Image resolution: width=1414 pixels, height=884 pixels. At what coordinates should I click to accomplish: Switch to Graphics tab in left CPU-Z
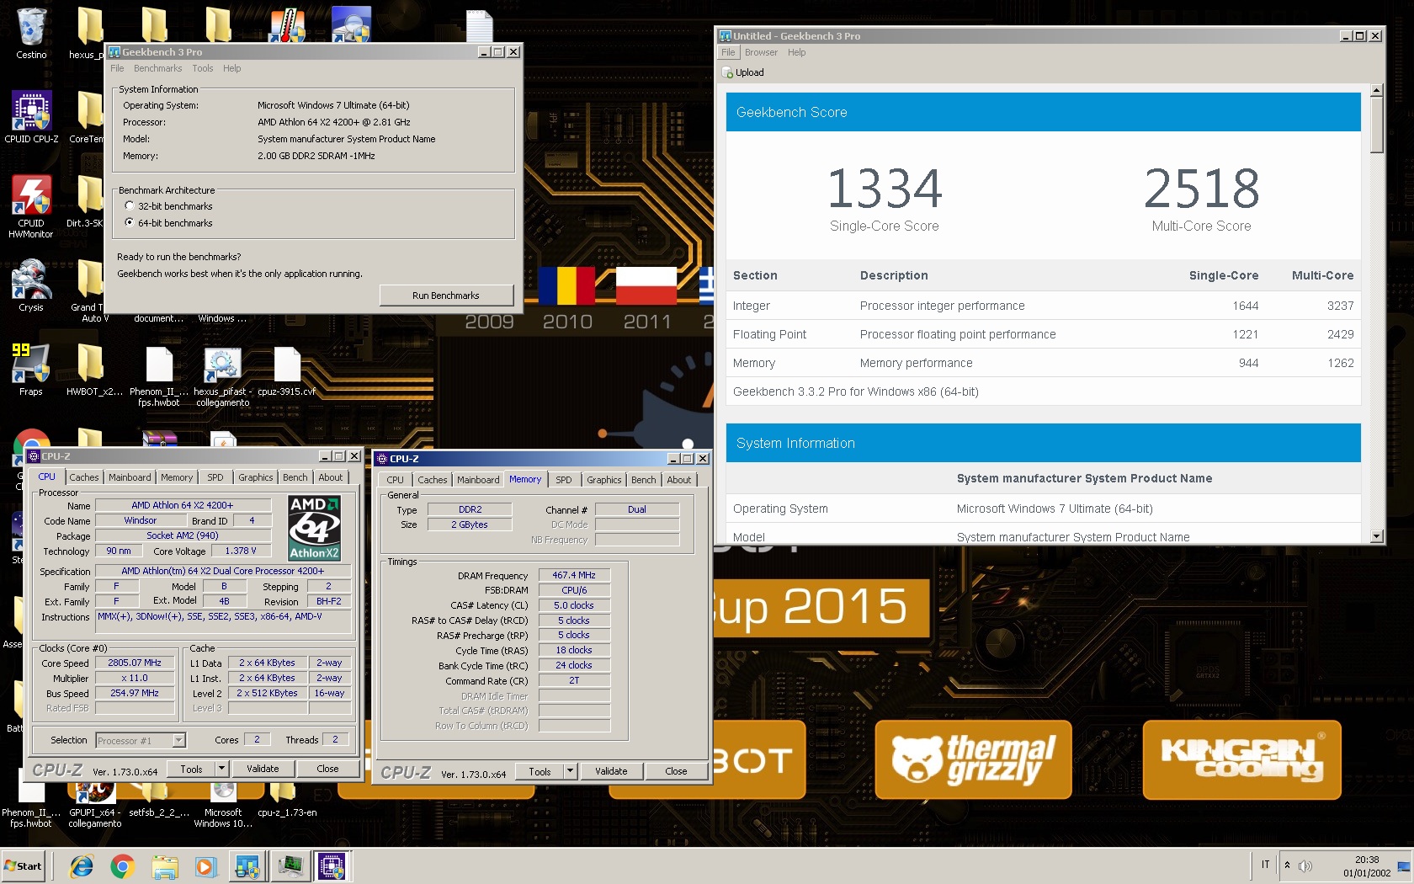256,477
